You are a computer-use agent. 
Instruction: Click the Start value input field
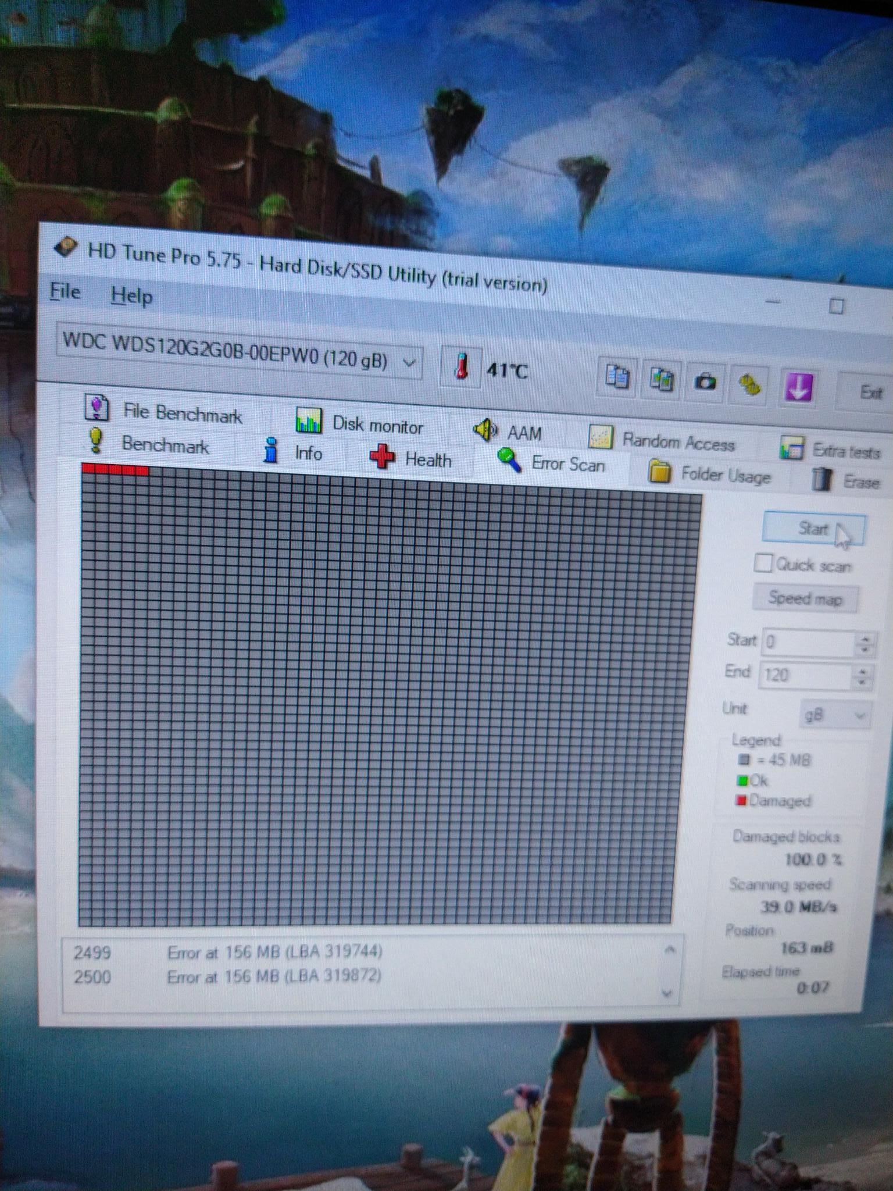tap(808, 642)
